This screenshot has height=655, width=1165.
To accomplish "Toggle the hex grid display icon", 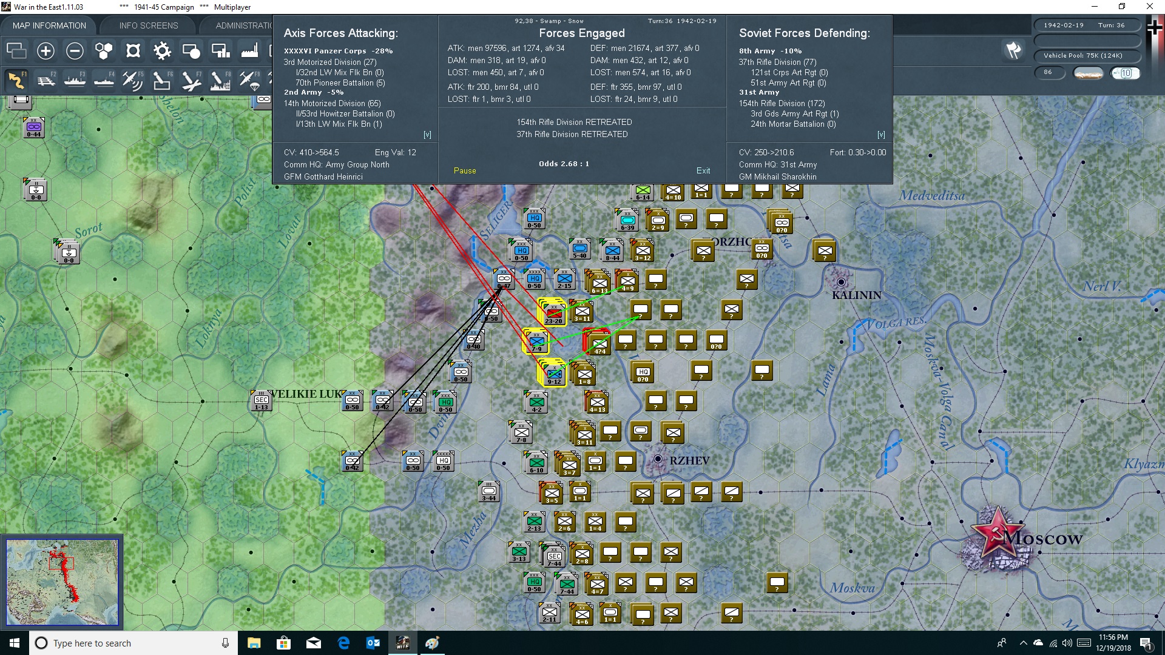I will [104, 51].
